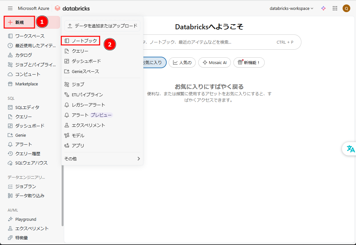Select ノートブック from the new menu
Screen dimensions: 356x245
[x=84, y=41]
